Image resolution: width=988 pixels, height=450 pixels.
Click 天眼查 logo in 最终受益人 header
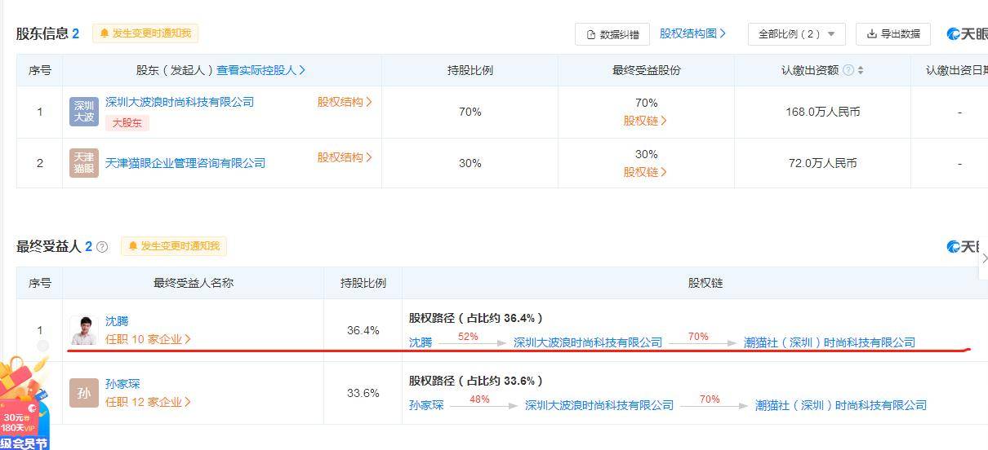pyautogui.click(x=967, y=246)
